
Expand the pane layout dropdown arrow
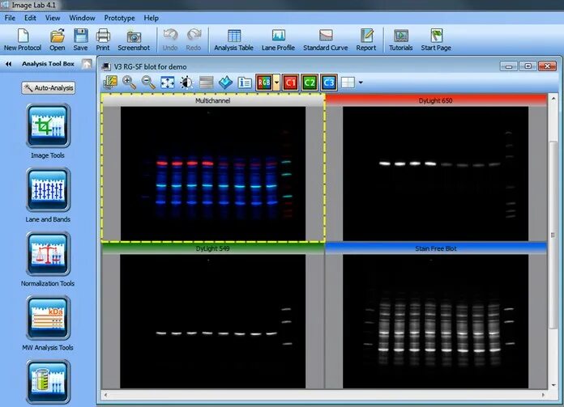click(x=361, y=83)
